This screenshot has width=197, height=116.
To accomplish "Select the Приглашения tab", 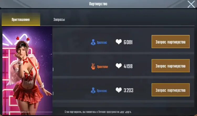I will click(21, 19).
